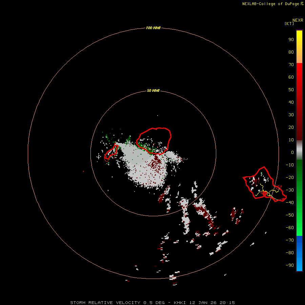Click the 70 value on the velocity scale
The image size is (305, 305).
click(x=291, y=65)
